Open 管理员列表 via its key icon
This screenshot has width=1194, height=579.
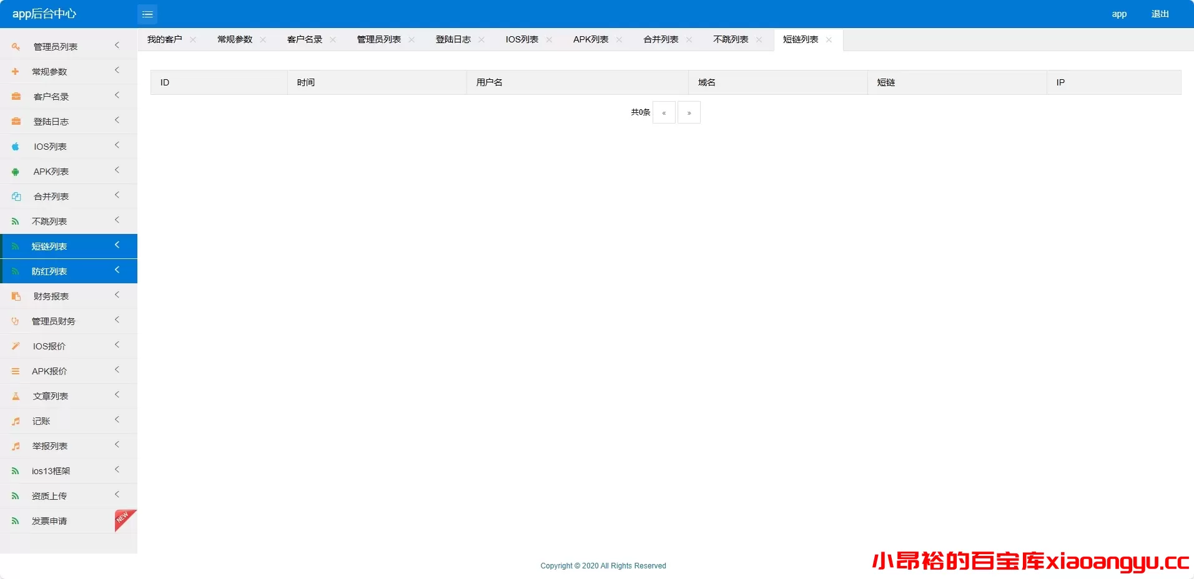click(15, 46)
